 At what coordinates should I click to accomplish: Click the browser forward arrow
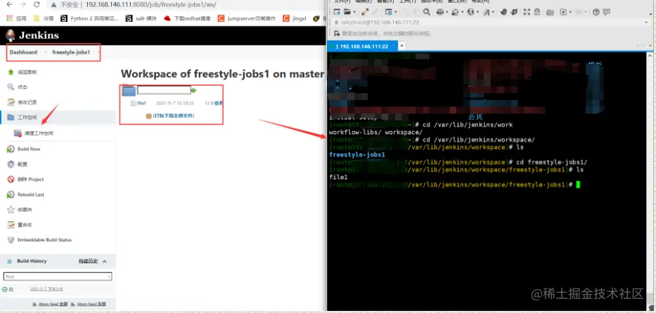[23, 5]
